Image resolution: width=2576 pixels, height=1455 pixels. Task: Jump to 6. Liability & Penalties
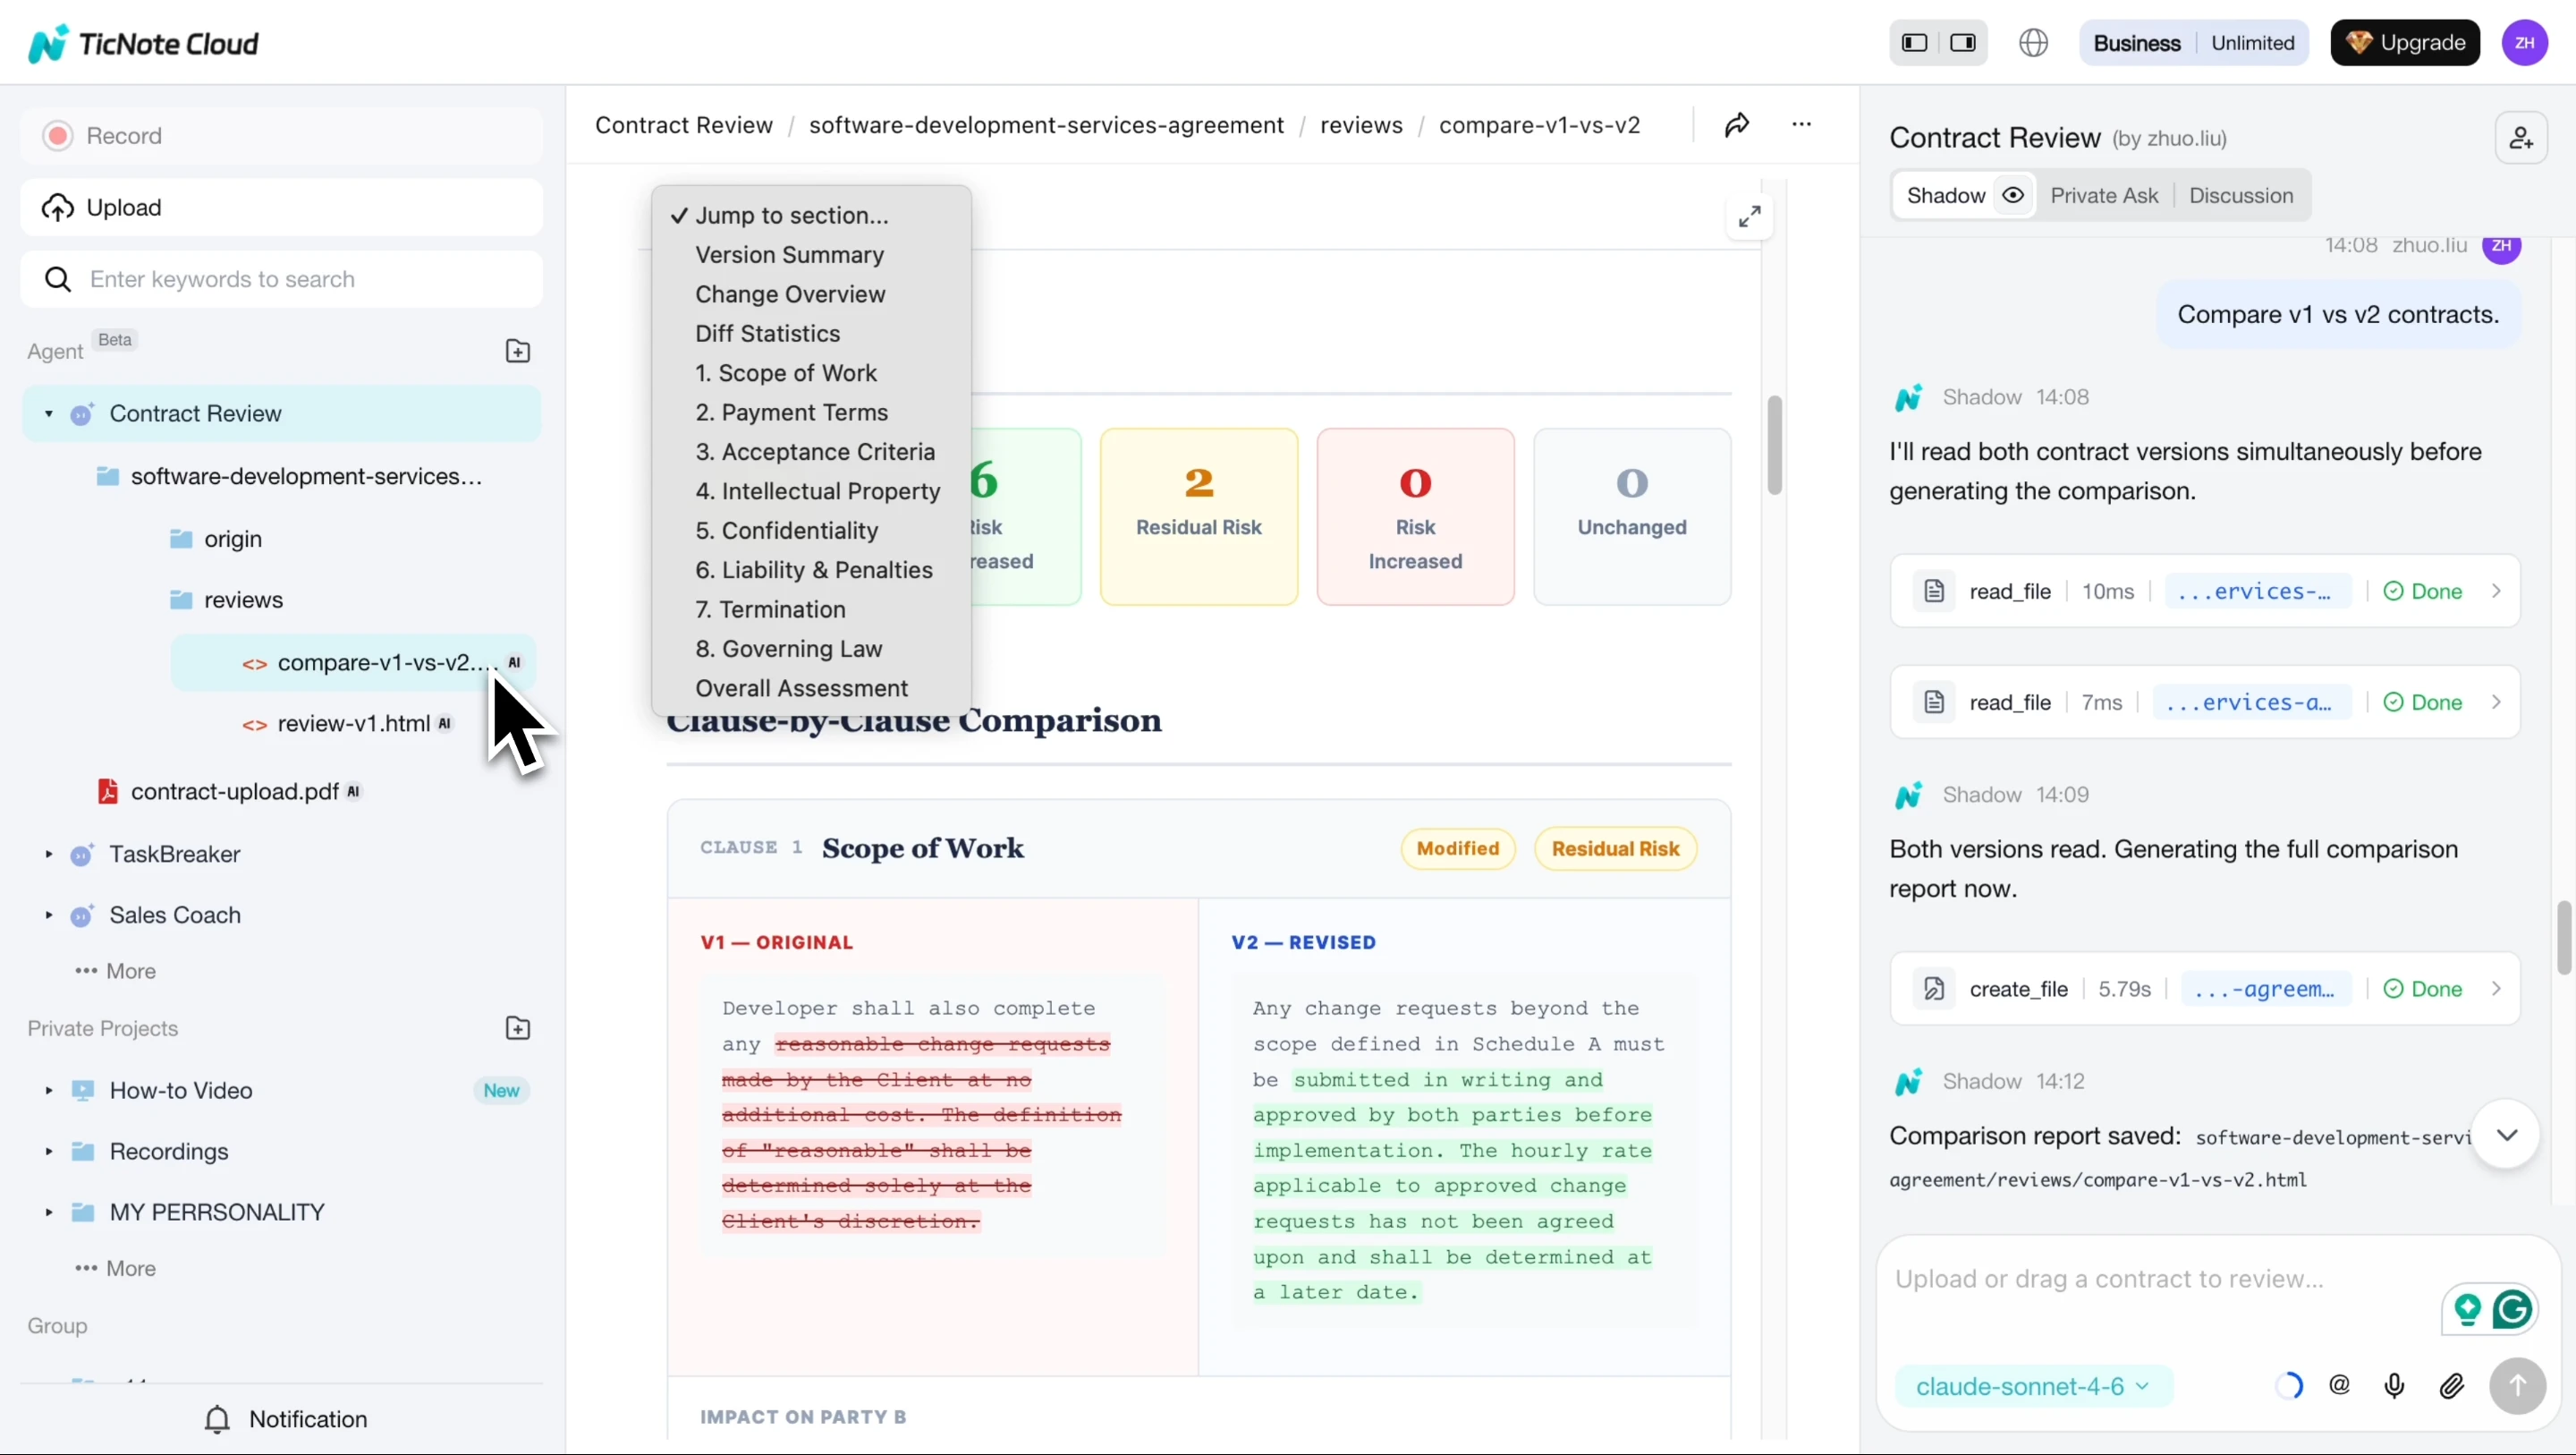(x=813, y=570)
